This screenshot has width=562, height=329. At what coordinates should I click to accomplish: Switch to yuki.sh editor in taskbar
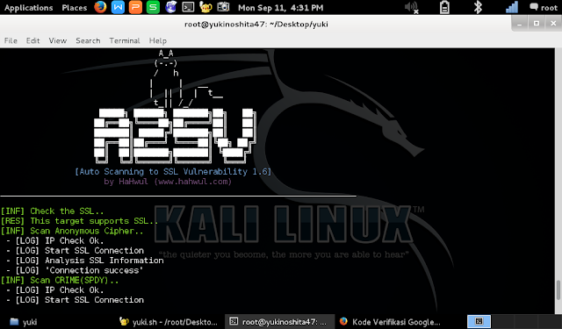[169, 322]
